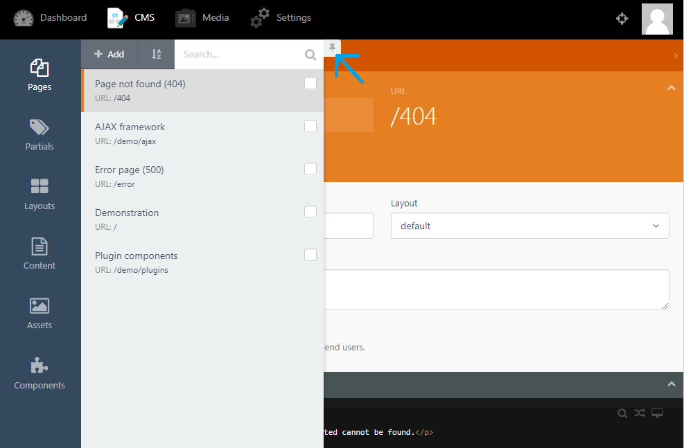Click the description textarea
This screenshot has width=684, height=448.
point(496,290)
